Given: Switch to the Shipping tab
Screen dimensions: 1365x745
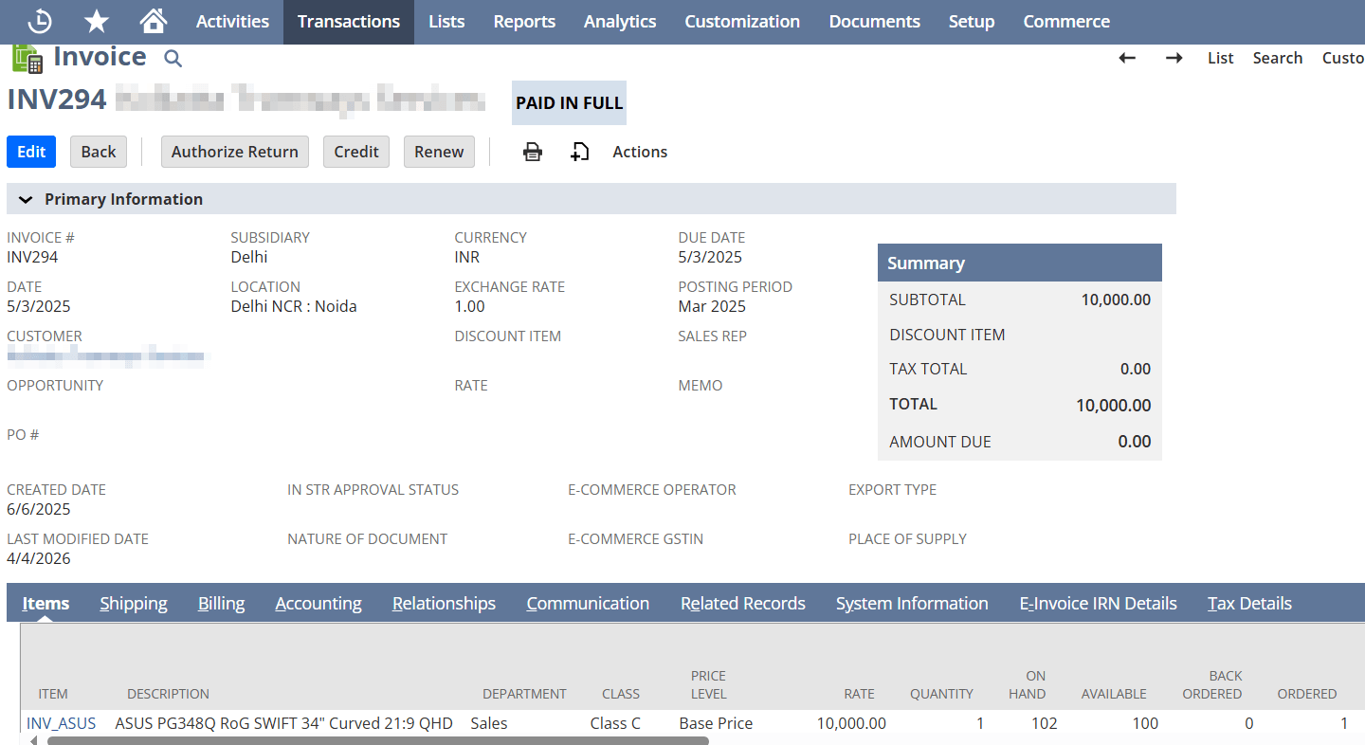Looking at the screenshot, I should click(133, 603).
